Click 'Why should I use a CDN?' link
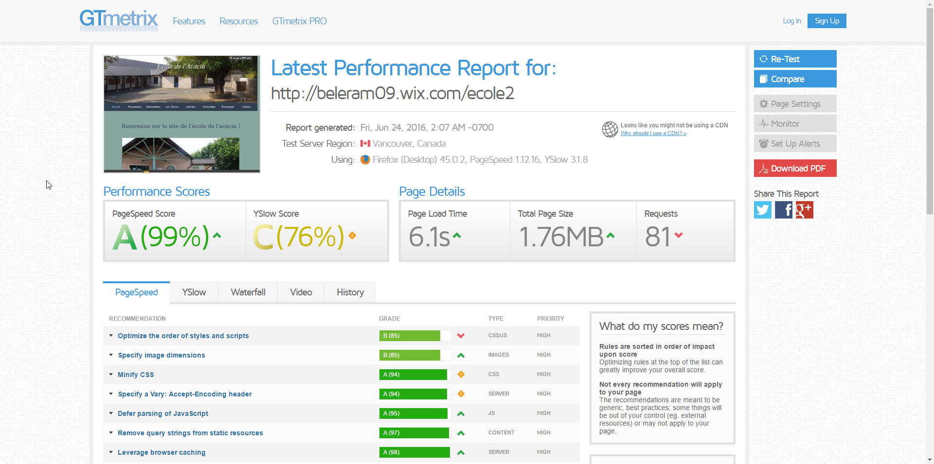 click(x=653, y=133)
